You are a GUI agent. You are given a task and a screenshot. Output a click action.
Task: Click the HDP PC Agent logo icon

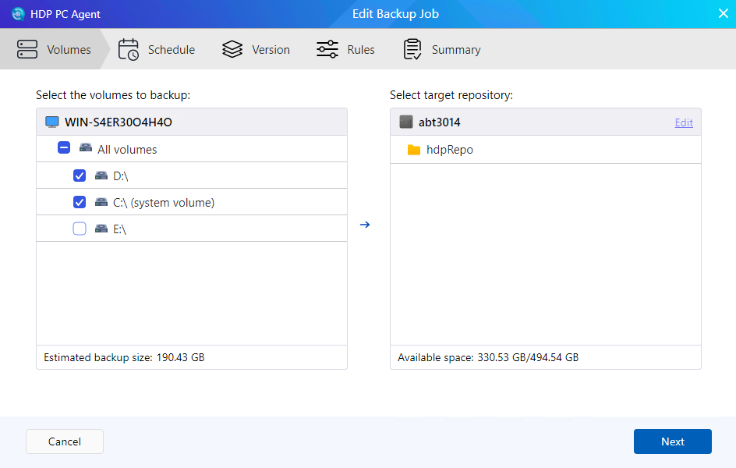pos(18,14)
